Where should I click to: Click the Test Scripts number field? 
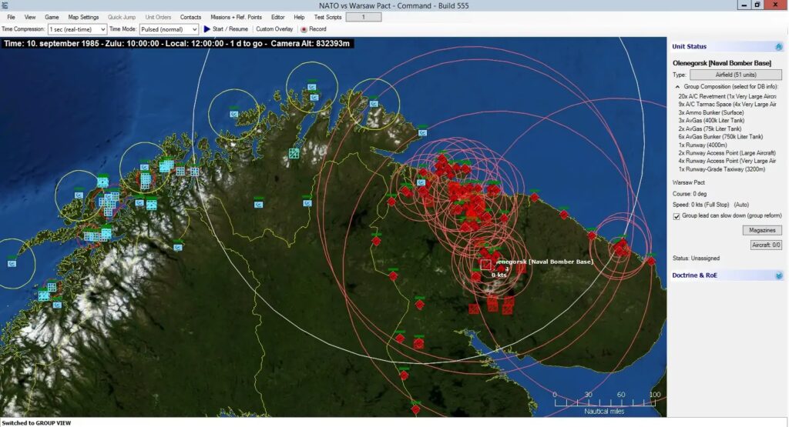pyautogui.click(x=363, y=17)
